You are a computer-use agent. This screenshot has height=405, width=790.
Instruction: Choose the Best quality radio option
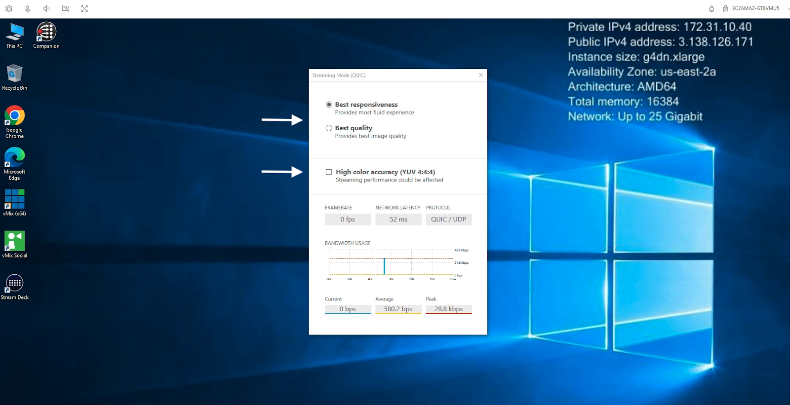click(329, 128)
